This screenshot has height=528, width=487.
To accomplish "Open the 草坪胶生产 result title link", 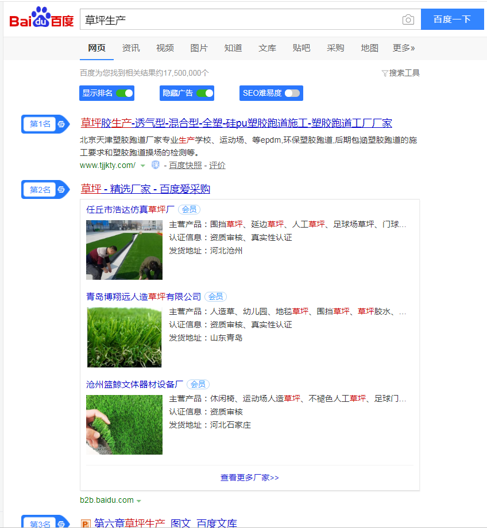I will (x=236, y=123).
